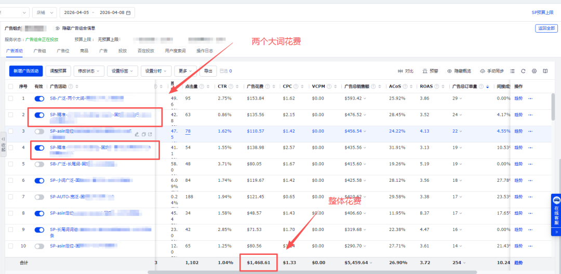Expand the 在线客服 panel arrow

556,232
